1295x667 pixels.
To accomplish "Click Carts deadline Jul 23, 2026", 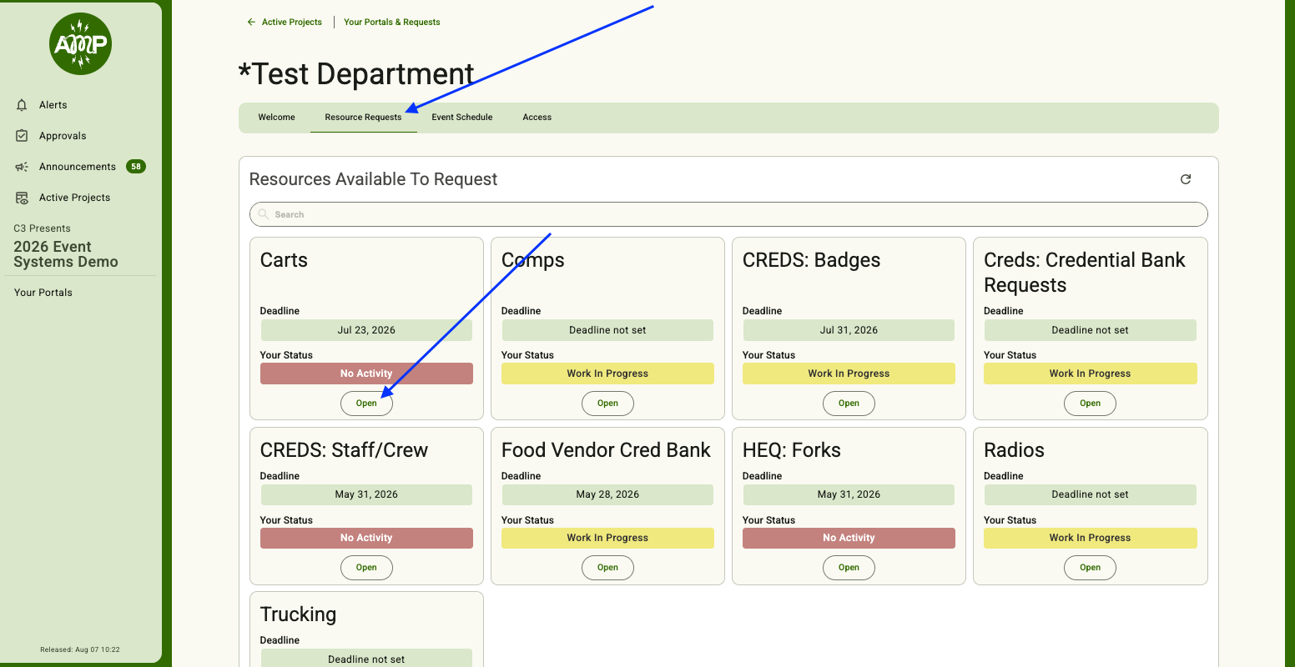I will [366, 330].
